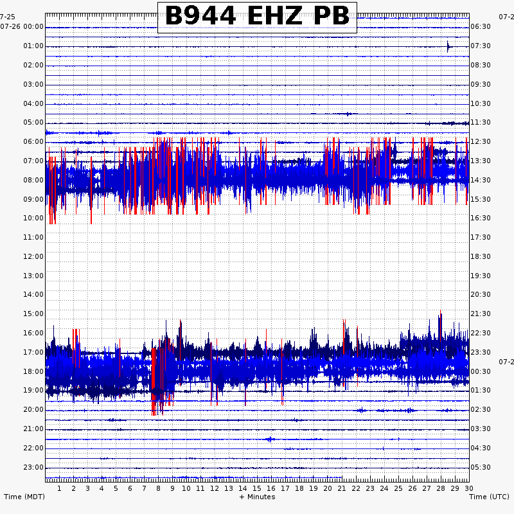Viewport: 514px width, 514px height.
Task: Select minute 10 on the bottom axis
Action: point(186,488)
